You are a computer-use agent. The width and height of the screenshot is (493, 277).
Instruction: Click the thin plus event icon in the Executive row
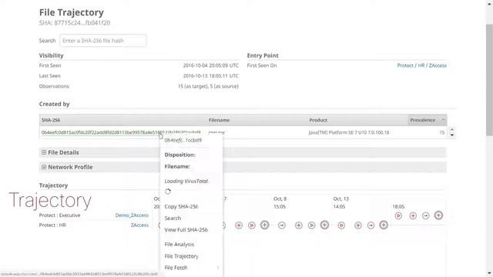pyautogui.click(x=413, y=215)
